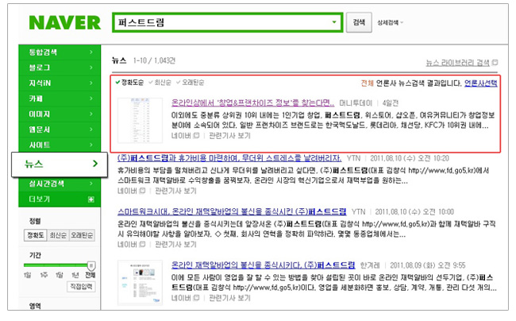Screen dimensions: 516x321
Task: Sort by 최신순 button in sidebar
Action: [58, 235]
